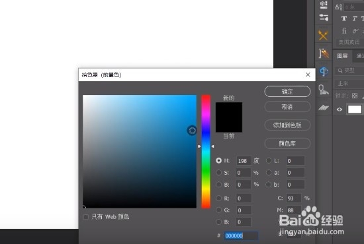The width and height of the screenshot is (364, 244).
Task: Click the G value input field
Action: (x=244, y=210)
